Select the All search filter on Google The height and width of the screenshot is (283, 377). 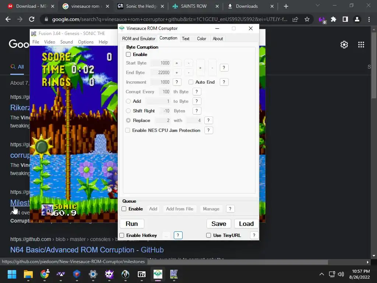pyautogui.click(x=17, y=67)
